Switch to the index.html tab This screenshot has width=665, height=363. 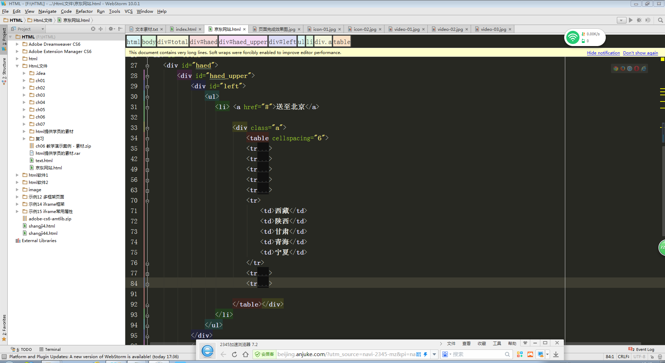[x=186, y=29]
